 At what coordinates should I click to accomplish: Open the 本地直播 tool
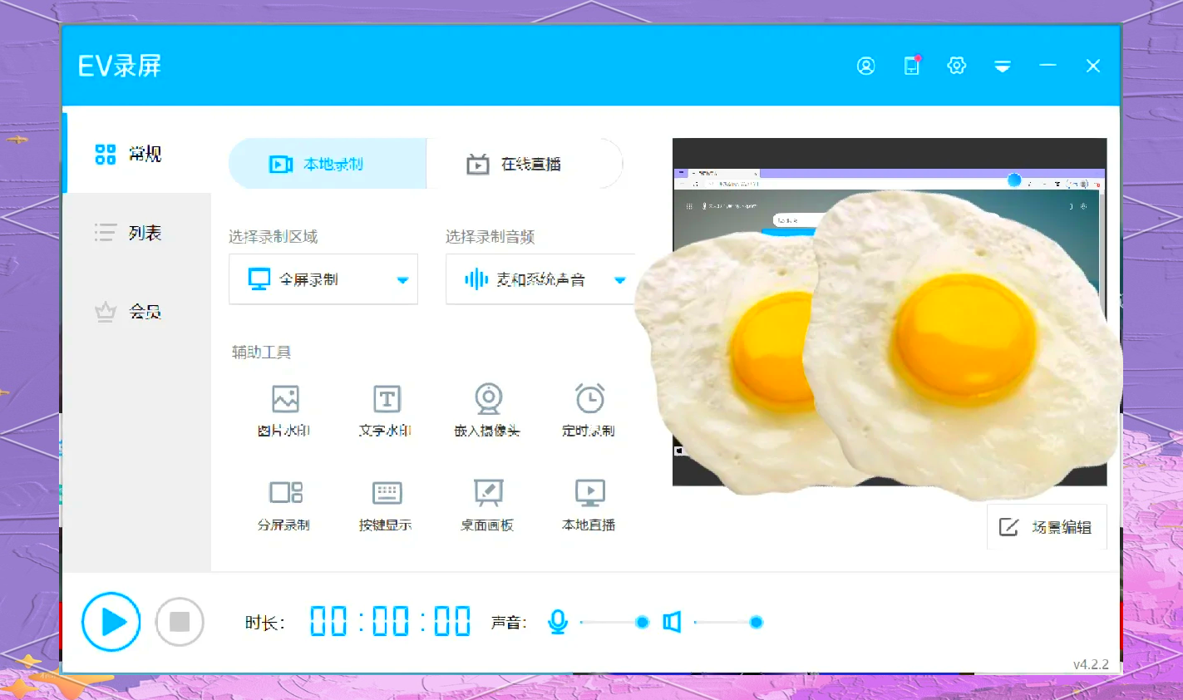(x=589, y=505)
